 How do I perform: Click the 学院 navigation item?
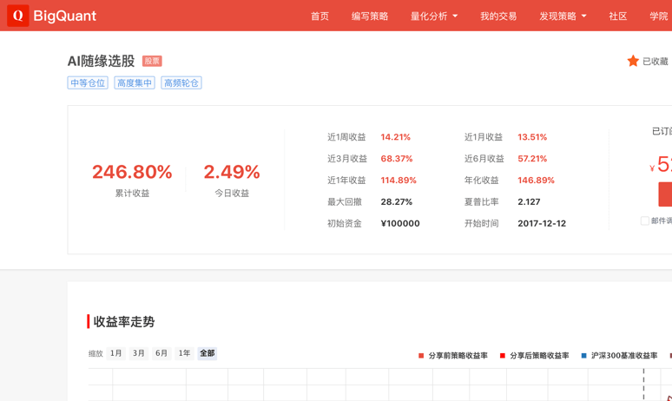pos(659,16)
